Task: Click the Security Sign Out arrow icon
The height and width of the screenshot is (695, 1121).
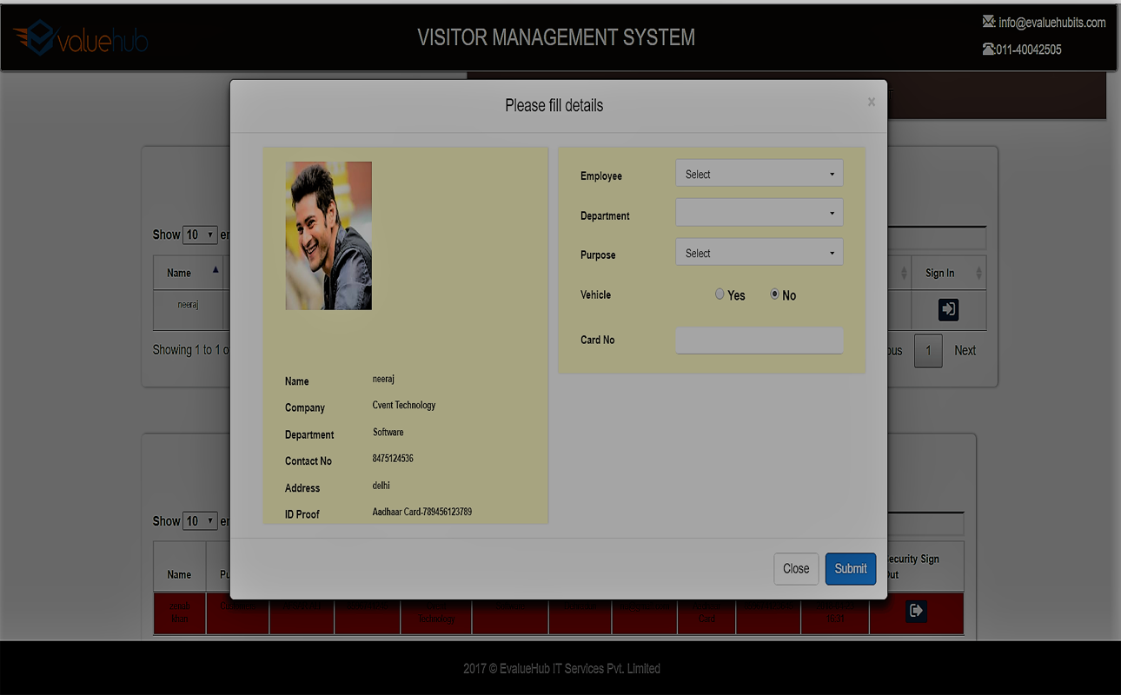Action: [x=915, y=611]
